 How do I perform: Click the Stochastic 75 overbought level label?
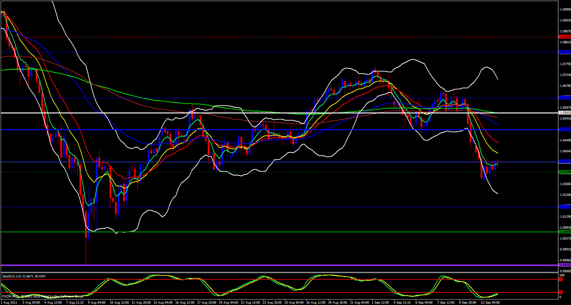(561, 279)
